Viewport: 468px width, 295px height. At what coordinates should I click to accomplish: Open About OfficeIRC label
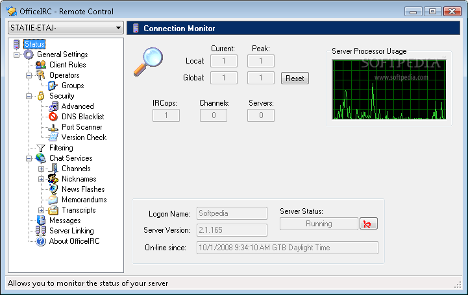coord(74,241)
